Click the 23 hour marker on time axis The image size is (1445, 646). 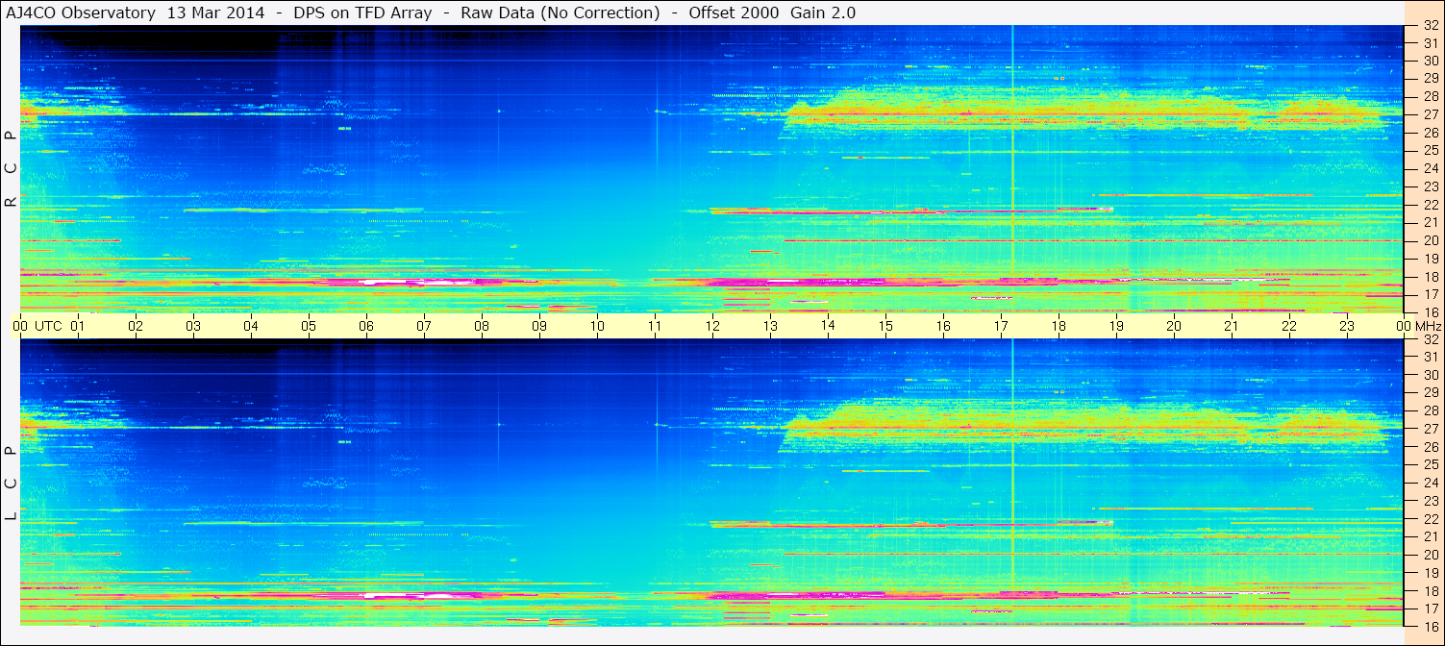(x=1346, y=326)
